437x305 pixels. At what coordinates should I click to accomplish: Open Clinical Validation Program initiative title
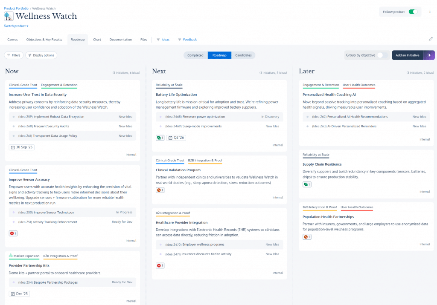point(178,170)
